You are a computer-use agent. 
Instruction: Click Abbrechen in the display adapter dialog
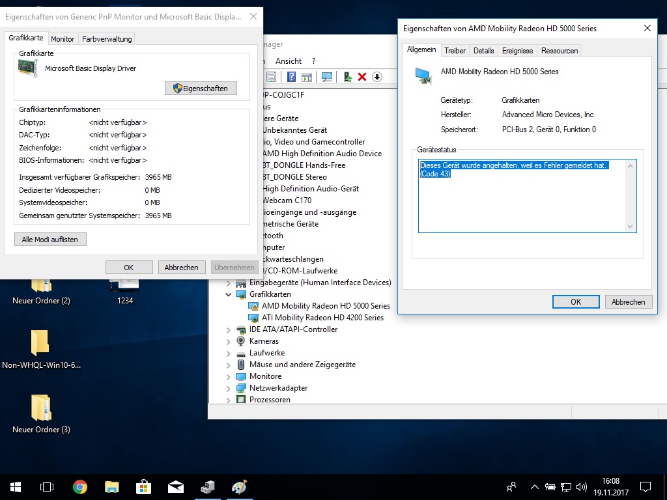pyautogui.click(x=182, y=268)
